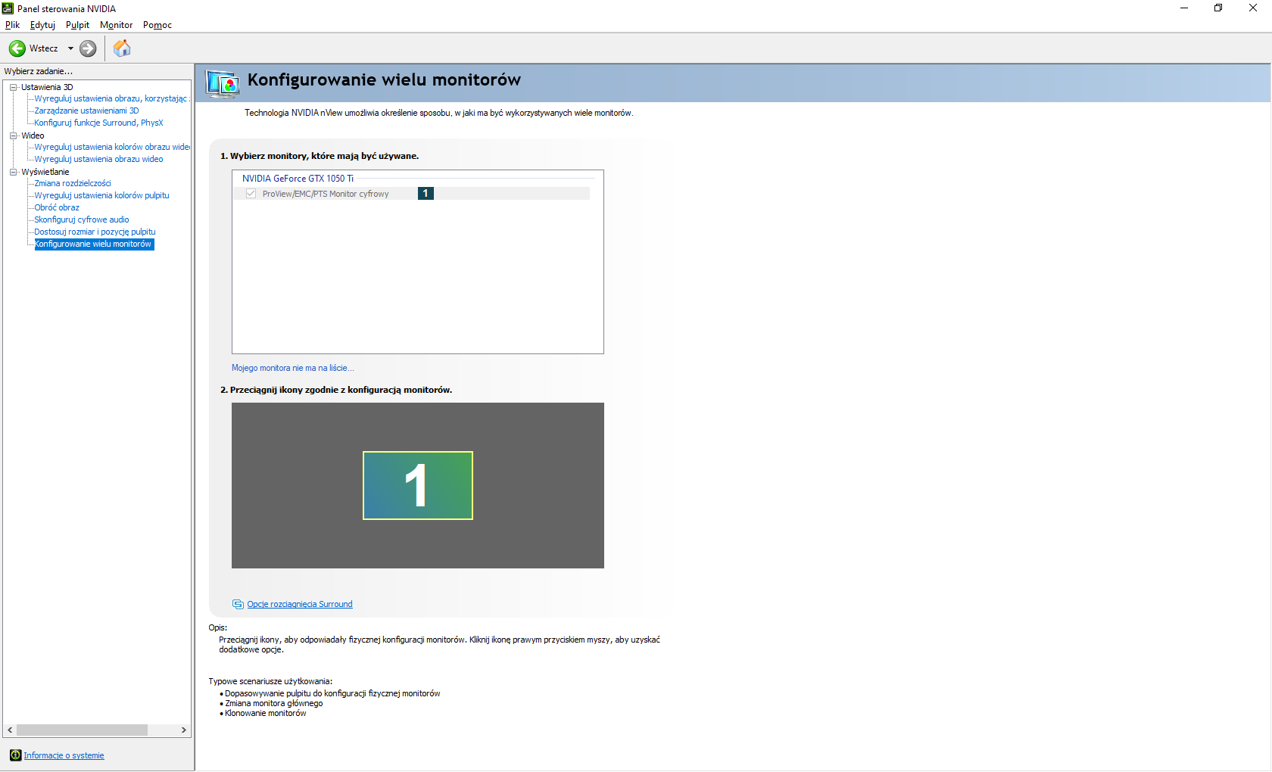Click the Wyświetlanie category label
1272x772 pixels.
coord(45,172)
